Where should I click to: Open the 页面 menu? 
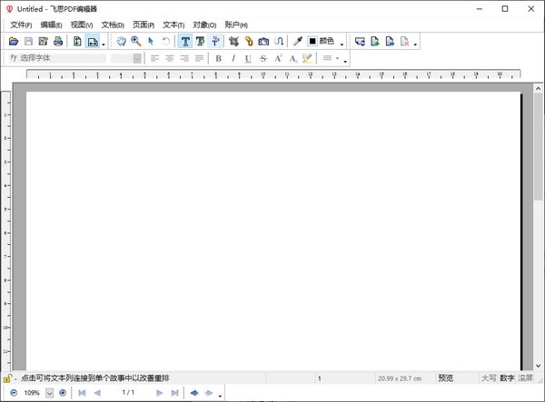144,25
